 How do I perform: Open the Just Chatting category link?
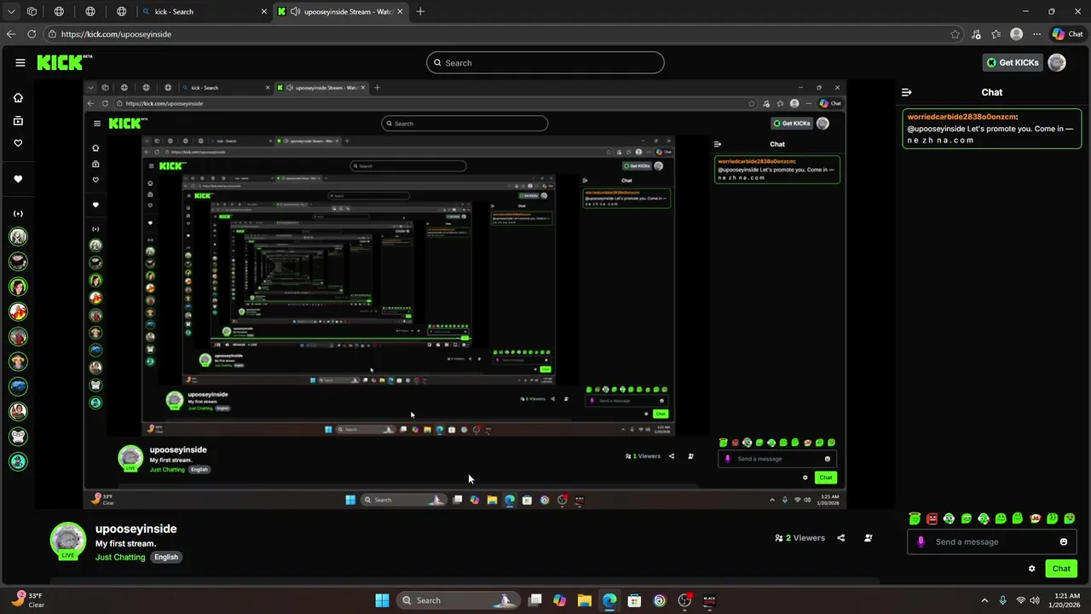point(120,557)
